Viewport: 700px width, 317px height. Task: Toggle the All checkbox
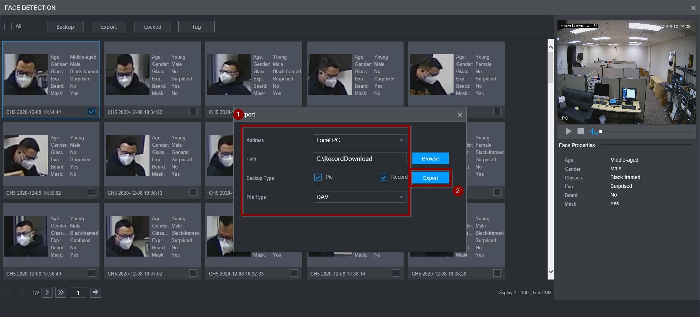pos(8,27)
